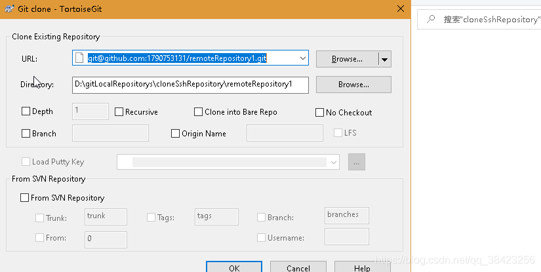Toggle the Trunk checkbox
541x272 pixels.
tap(40, 218)
